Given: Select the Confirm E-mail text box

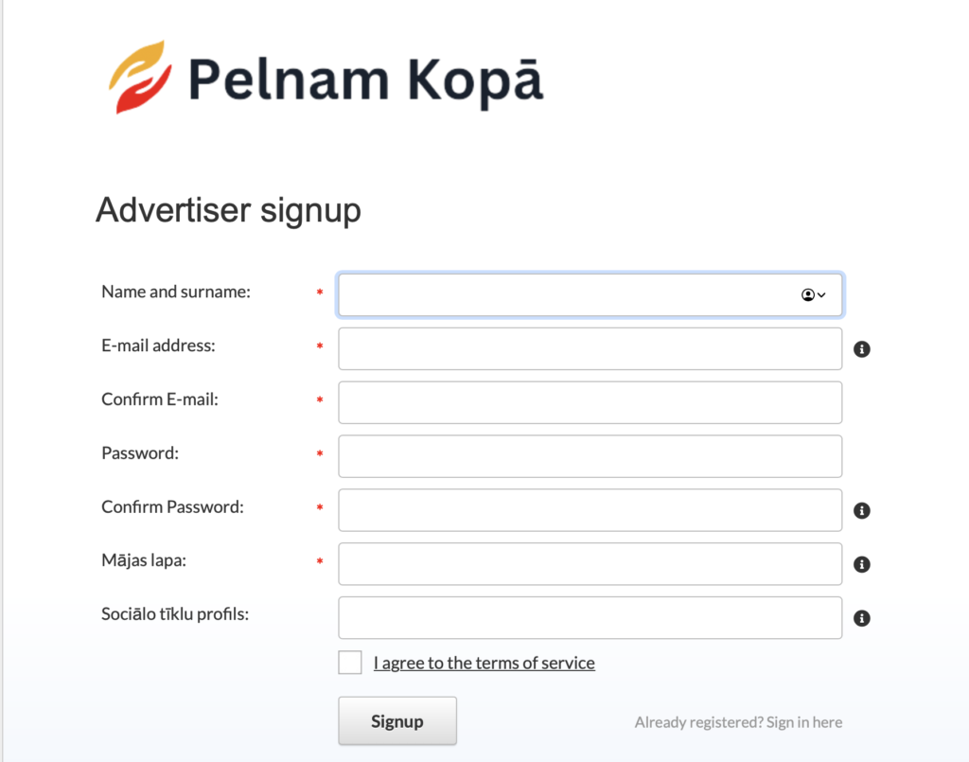Looking at the screenshot, I should (x=590, y=403).
